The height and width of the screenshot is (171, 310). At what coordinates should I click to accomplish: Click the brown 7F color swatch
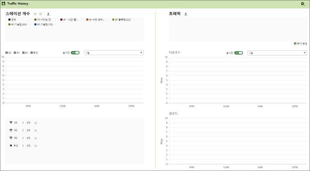[36, 20]
